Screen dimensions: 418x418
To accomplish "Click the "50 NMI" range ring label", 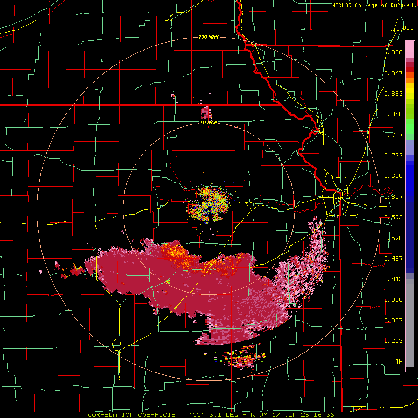I will 209,123.
